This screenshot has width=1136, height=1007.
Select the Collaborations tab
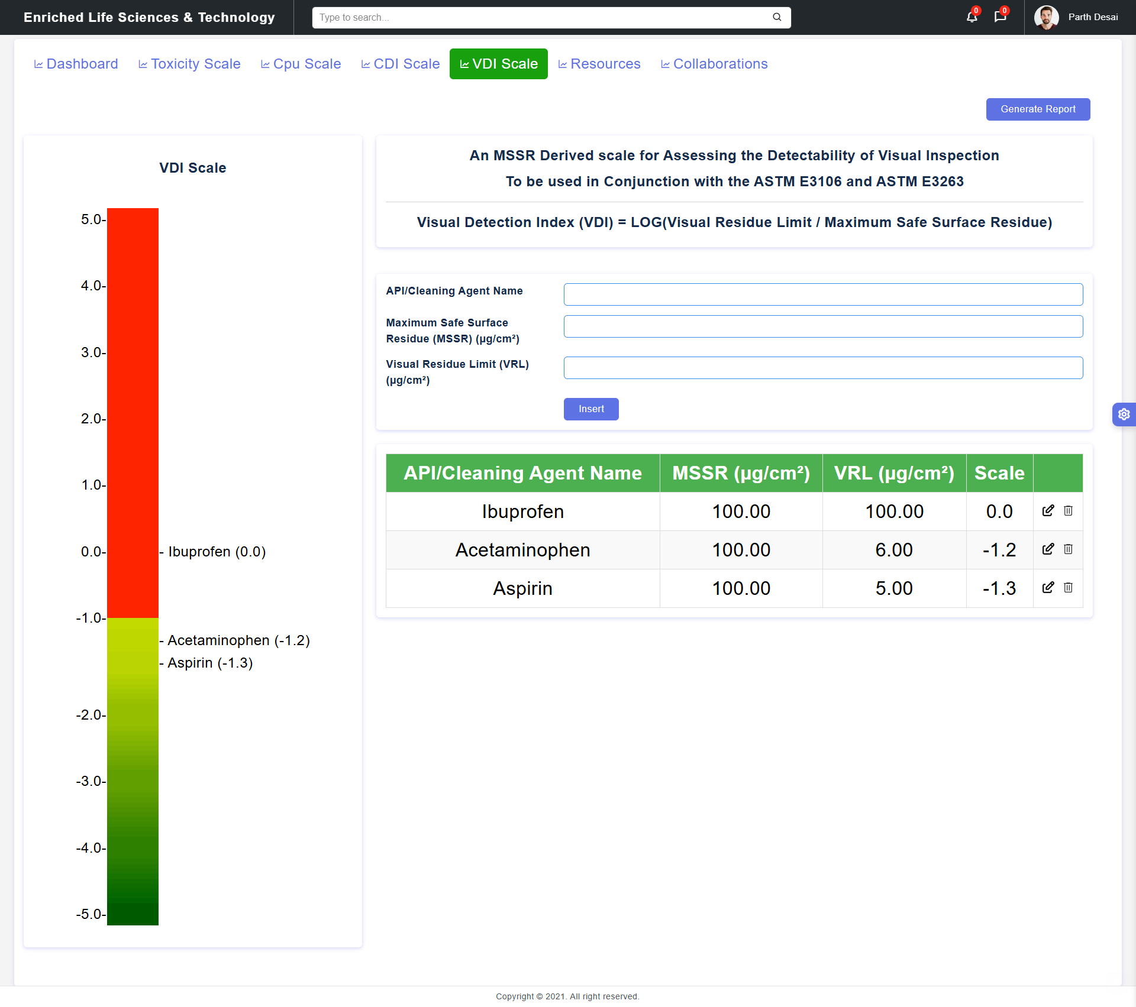[x=714, y=64]
